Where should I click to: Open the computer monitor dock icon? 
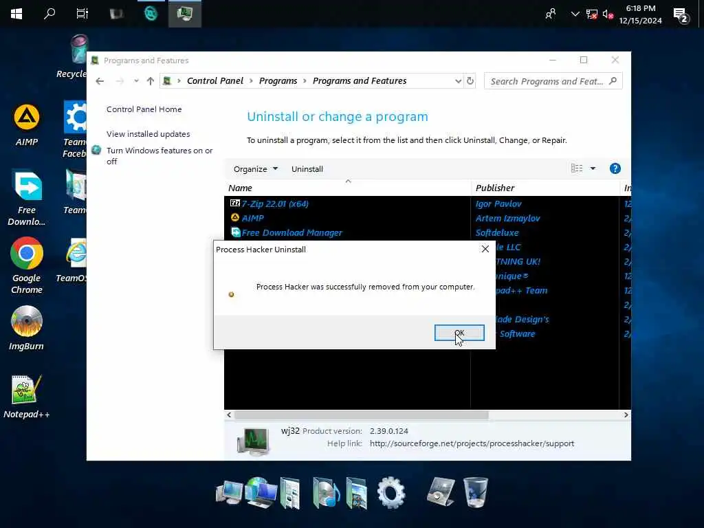(x=229, y=492)
